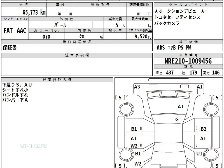Click the セールスポイント header
The width and height of the screenshot is (224, 168).
188,5
